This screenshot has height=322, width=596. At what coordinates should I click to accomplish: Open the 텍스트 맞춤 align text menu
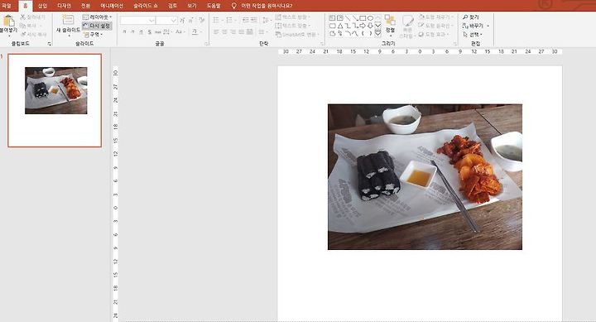[x=293, y=26]
